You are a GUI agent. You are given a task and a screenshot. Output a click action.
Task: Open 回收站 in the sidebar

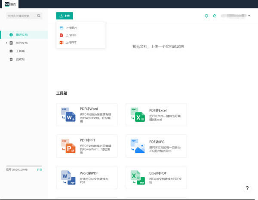pos(20,59)
